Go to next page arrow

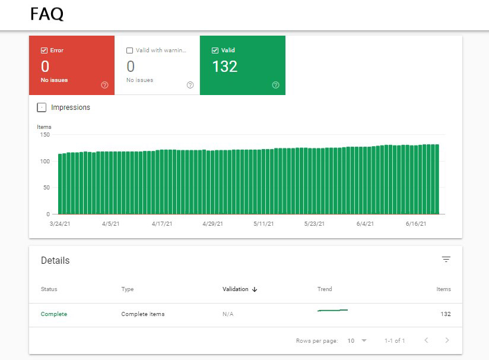tap(447, 340)
